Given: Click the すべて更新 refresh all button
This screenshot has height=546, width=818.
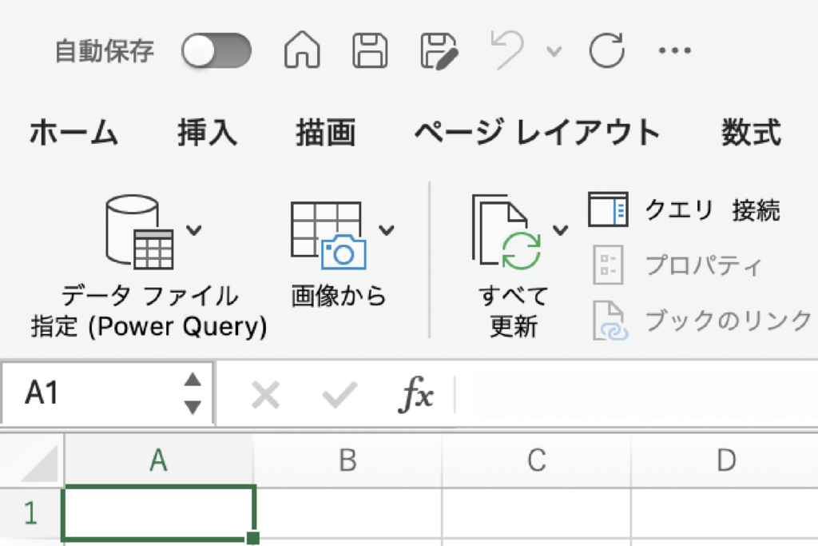Looking at the screenshot, I should 511,233.
